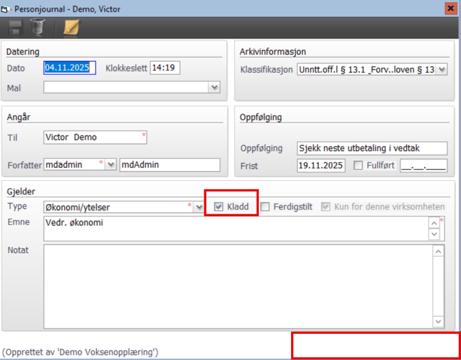Click inside the Notat text area
Screen dimensions: 461x360
(x=237, y=285)
